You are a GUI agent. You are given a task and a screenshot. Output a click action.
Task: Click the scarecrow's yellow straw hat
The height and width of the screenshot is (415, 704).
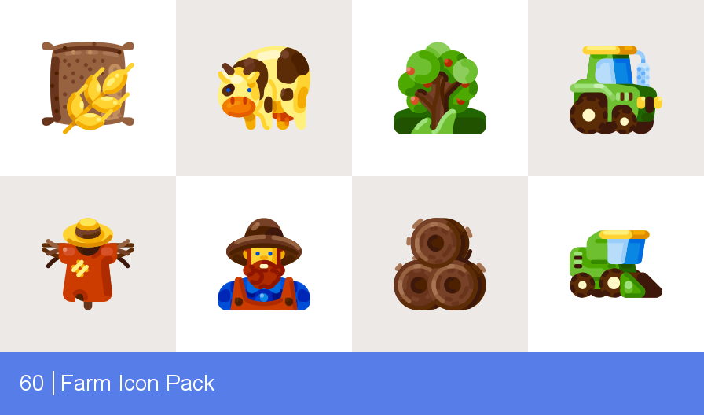(88, 232)
